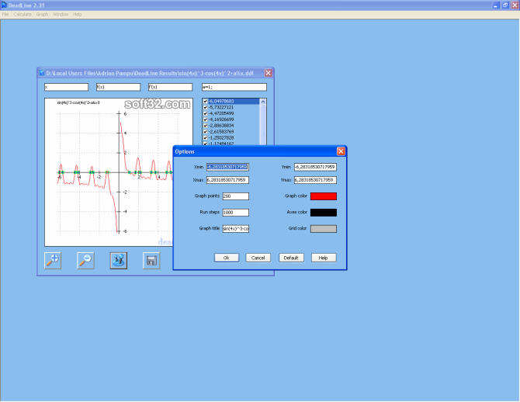
Task: Focus the Run steps field
Action: [235, 212]
